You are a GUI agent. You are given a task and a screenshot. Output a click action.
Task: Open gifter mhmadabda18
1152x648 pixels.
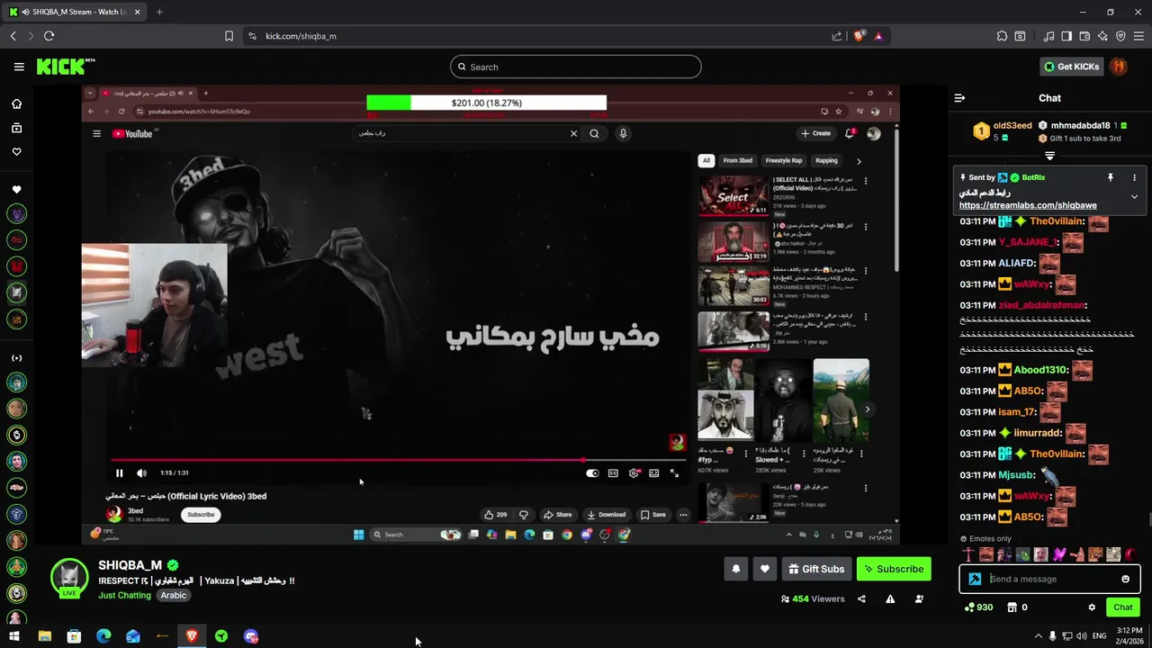coord(1080,126)
